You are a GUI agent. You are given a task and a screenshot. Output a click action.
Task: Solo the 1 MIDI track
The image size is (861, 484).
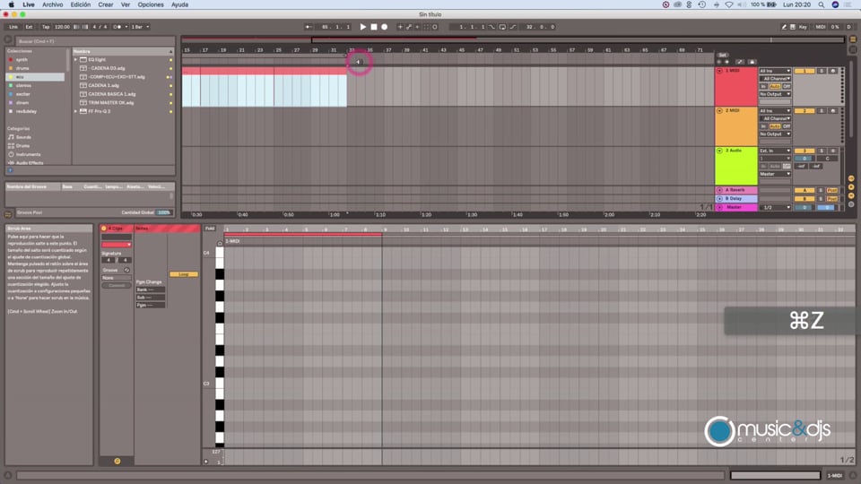tap(822, 71)
